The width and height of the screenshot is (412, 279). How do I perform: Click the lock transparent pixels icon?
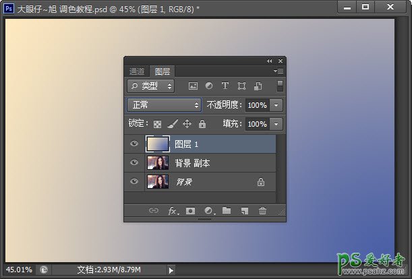point(157,125)
